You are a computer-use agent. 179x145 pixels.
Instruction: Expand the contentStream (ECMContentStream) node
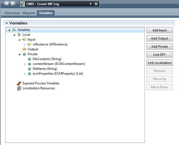(24, 64)
